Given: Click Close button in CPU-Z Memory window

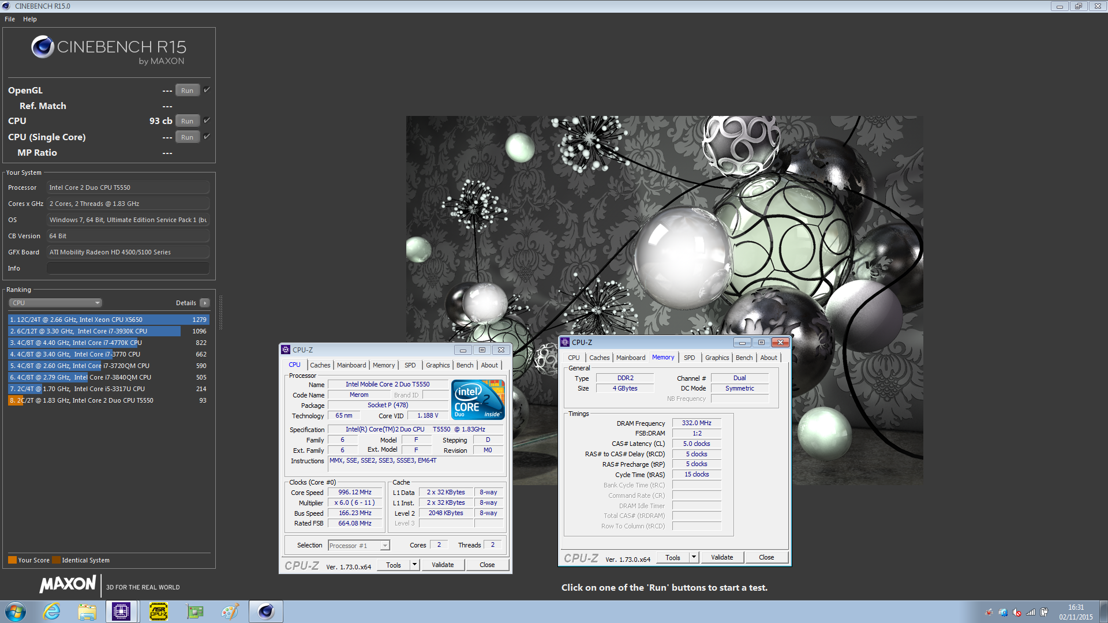Looking at the screenshot, I should (766, 557).
